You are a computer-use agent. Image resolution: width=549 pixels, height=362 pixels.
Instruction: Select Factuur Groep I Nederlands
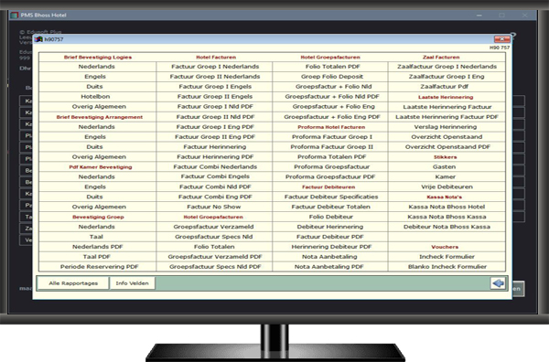tap(215, 67)
